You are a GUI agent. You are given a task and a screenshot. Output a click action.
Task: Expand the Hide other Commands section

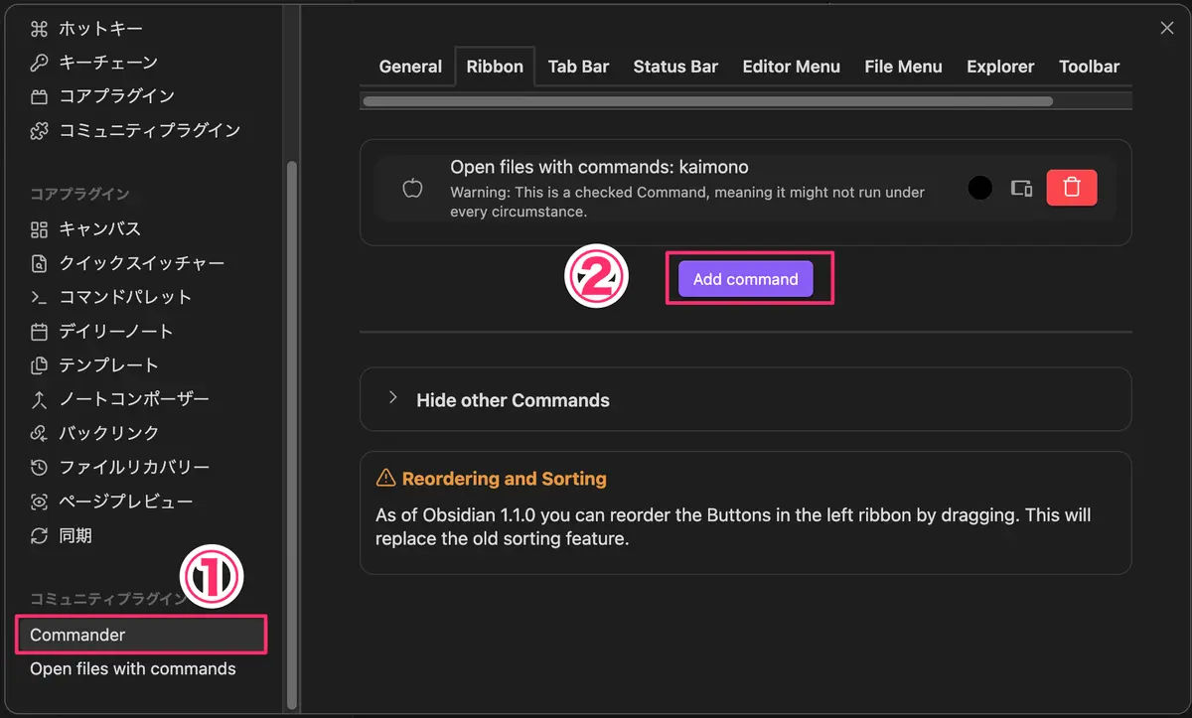[x=745, y=400]
